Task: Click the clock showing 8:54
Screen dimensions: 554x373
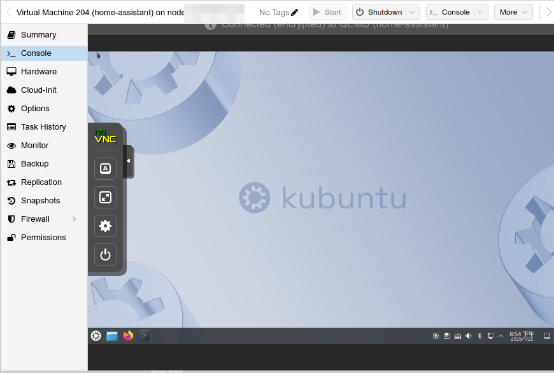Action: tap(522, 336)
